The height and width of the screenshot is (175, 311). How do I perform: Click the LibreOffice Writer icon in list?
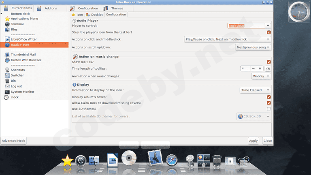click(7, 39)
